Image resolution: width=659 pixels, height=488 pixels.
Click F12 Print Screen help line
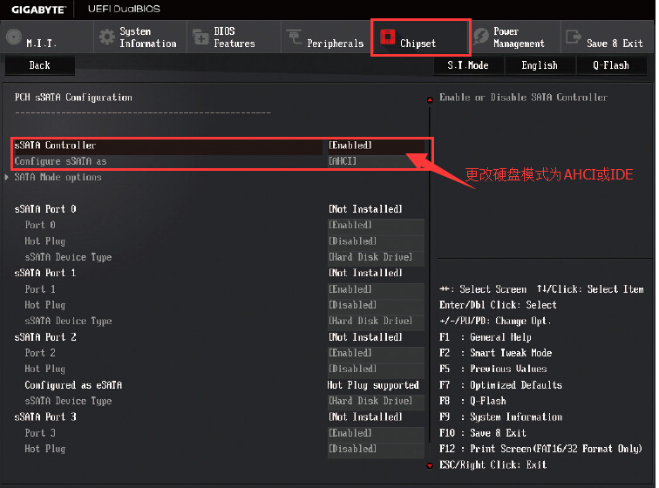[x=540, y=449]
